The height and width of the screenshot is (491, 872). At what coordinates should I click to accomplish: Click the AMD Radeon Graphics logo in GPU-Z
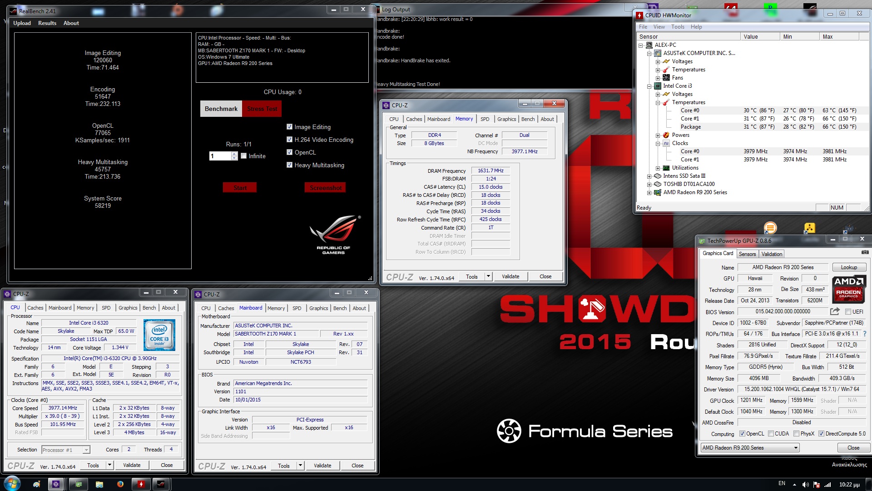[x=848, y=289]
